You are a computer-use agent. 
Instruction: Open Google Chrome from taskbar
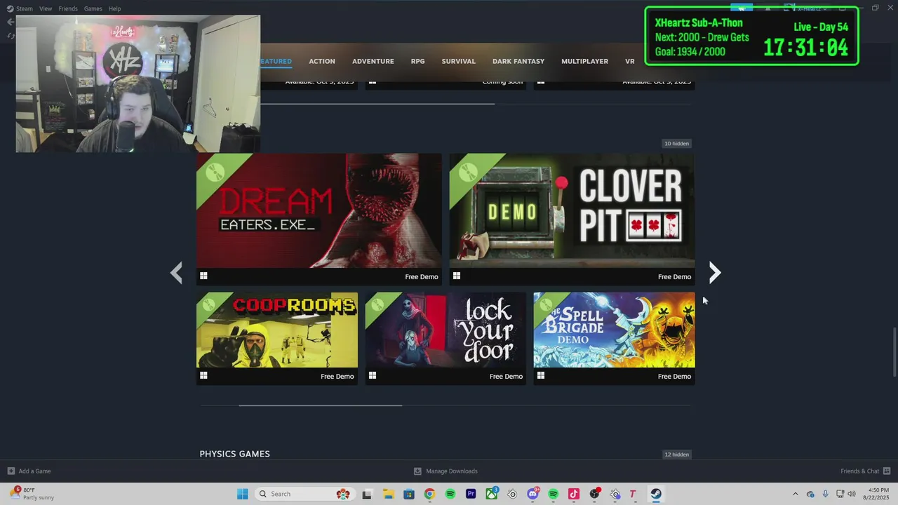tap(429, 494)
